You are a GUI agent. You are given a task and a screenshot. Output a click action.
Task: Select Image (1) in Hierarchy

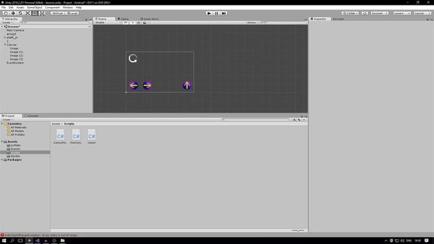pos(16,52)
